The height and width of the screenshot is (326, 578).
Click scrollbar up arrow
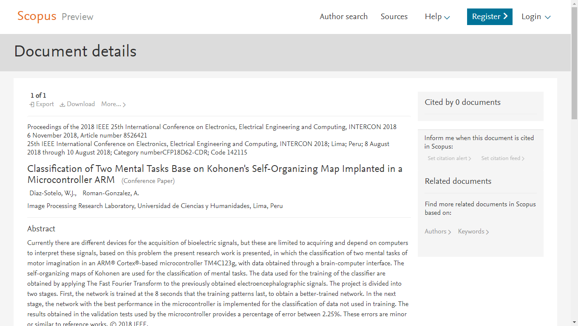(574, 3)
